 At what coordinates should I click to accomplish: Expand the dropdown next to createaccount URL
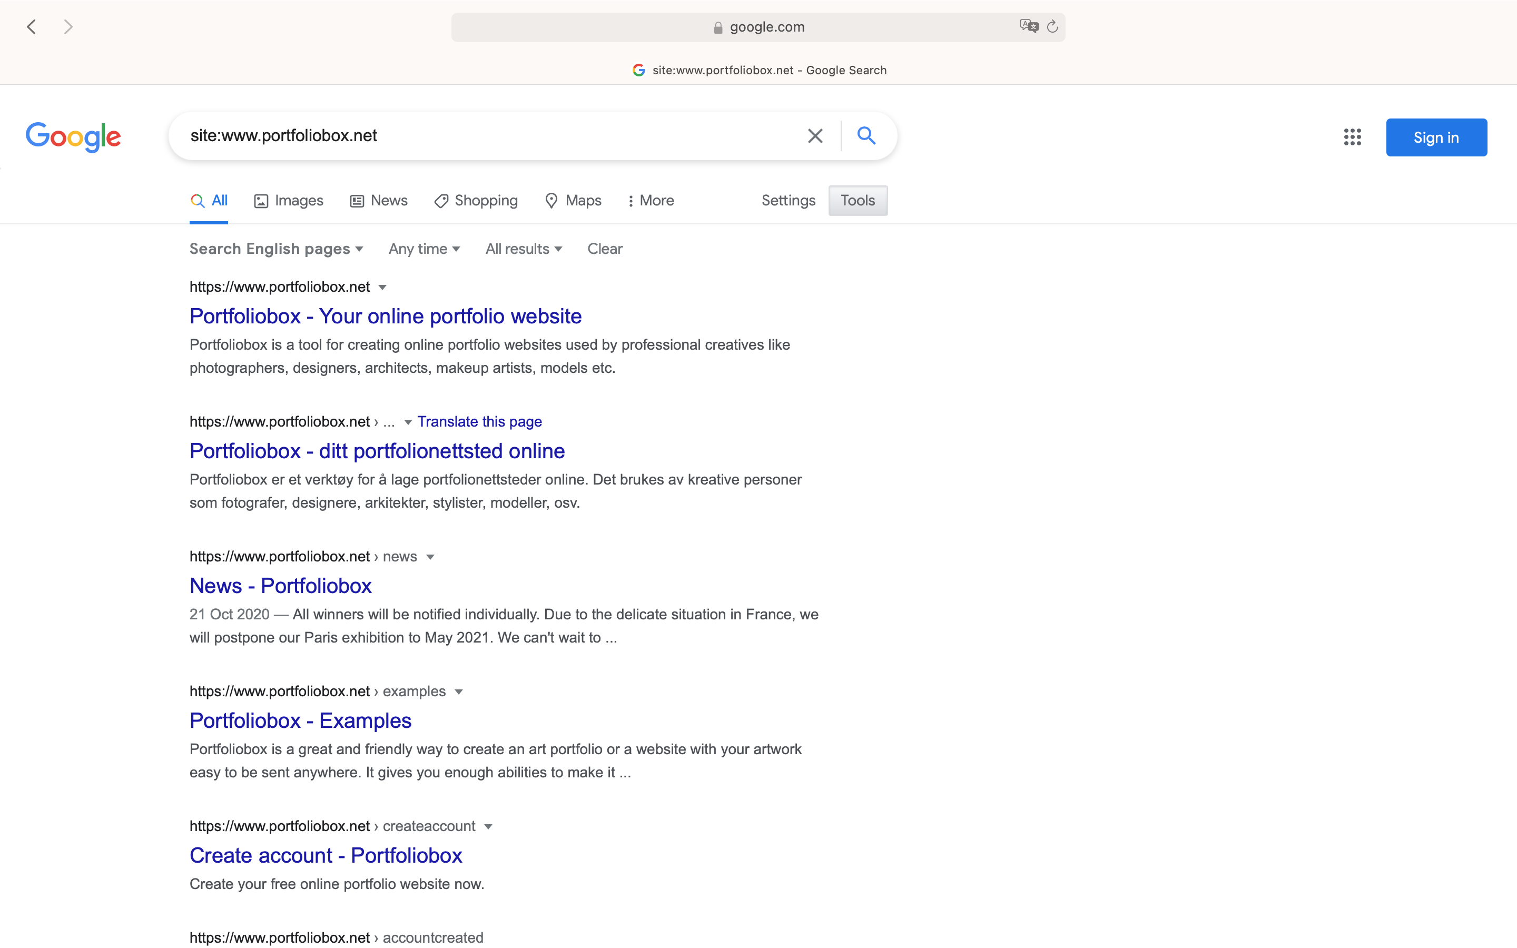click(488, 826)
